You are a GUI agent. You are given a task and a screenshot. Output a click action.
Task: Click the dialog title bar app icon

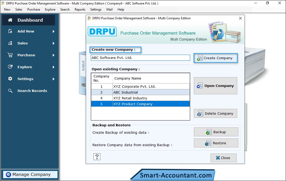tap(89, 18)
